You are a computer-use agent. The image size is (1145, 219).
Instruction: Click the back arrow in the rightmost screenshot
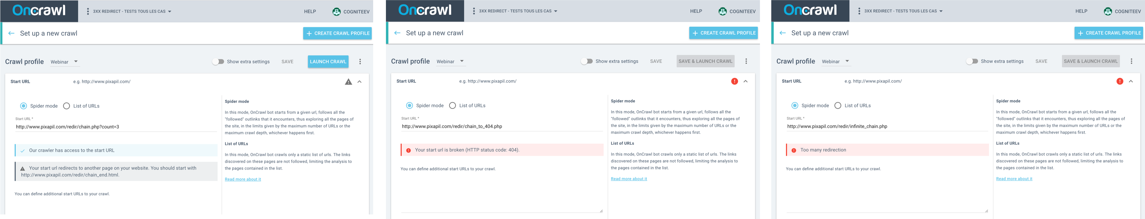coord(783,33)
